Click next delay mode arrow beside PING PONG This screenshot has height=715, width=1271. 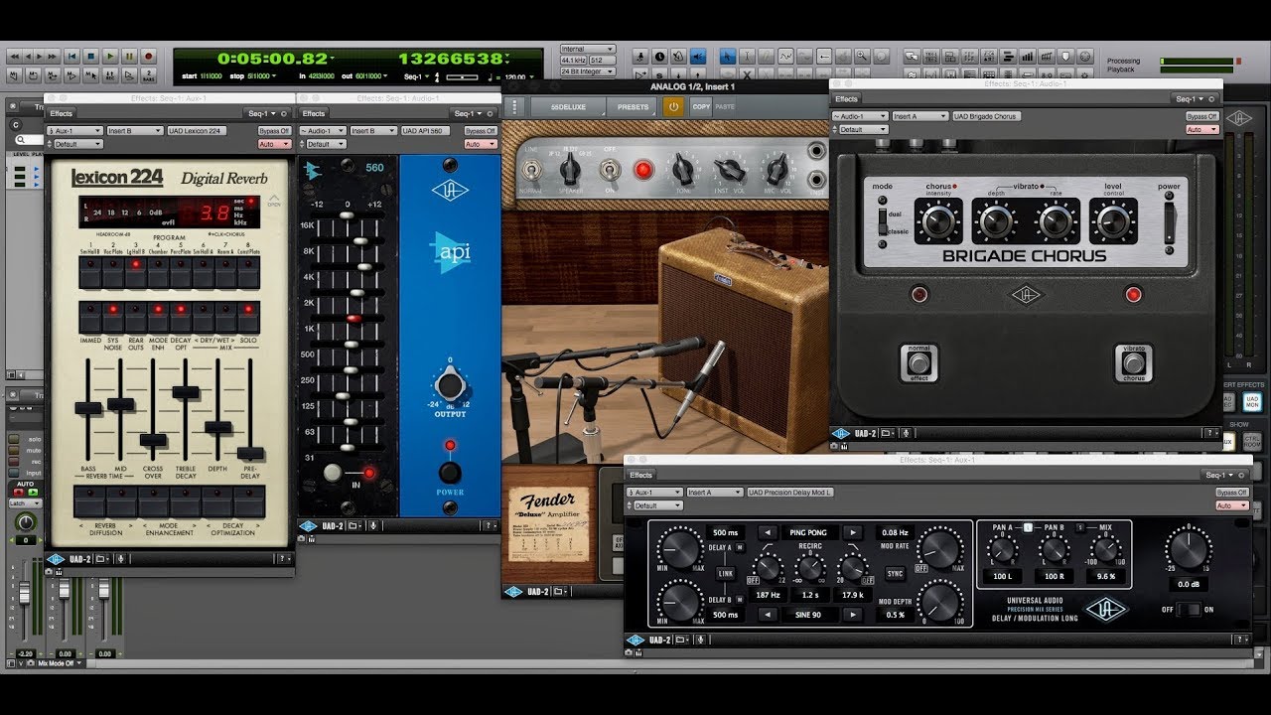(x=853, y=532)
